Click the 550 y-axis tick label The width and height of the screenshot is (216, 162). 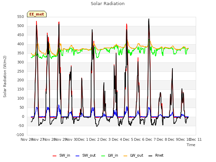[x=21, y=17]
